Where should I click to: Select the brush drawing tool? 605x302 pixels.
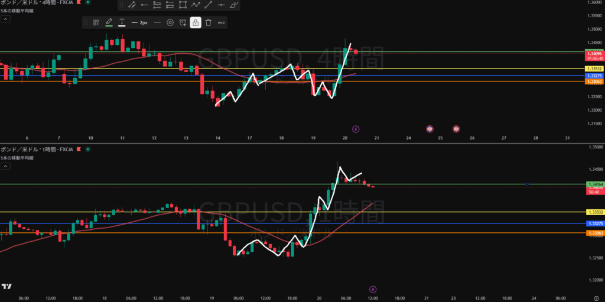point(235,5)
